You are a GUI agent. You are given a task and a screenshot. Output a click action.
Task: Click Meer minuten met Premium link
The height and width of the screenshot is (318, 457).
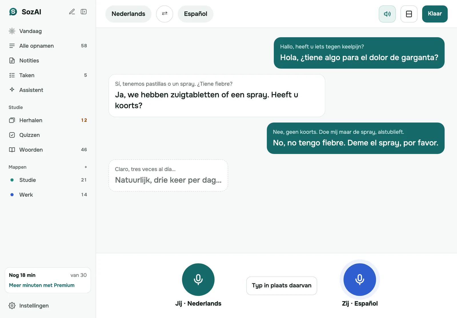tap(42, 285)
